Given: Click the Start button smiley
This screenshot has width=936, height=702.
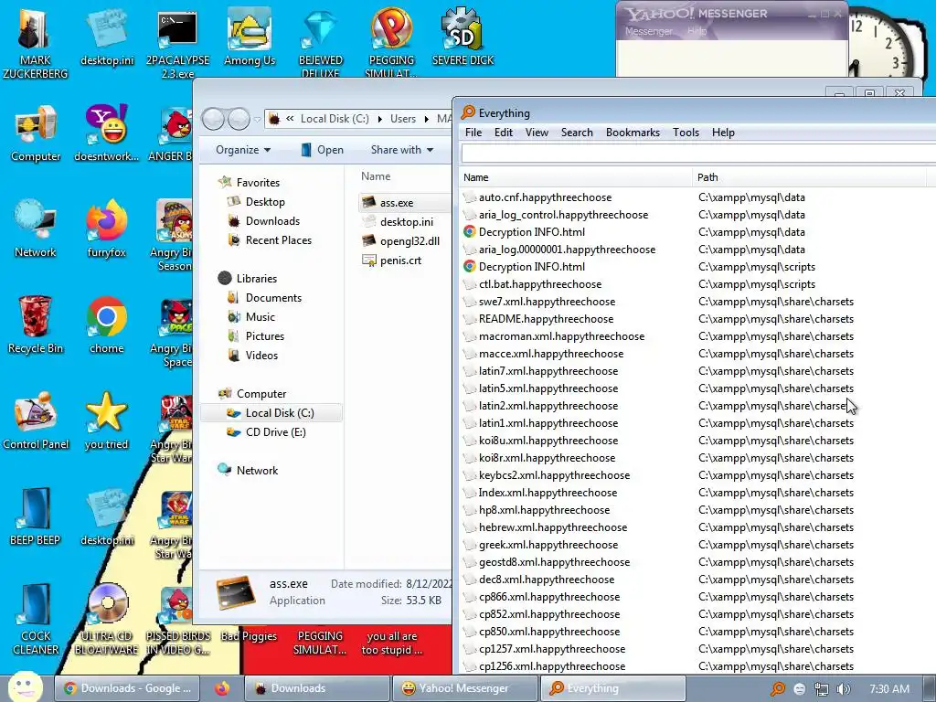Looking at the screenshot, I should pos(24,687).
